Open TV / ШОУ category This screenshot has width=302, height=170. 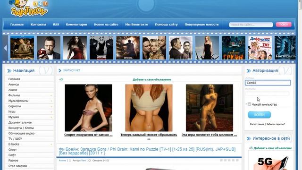pos(15,139)
